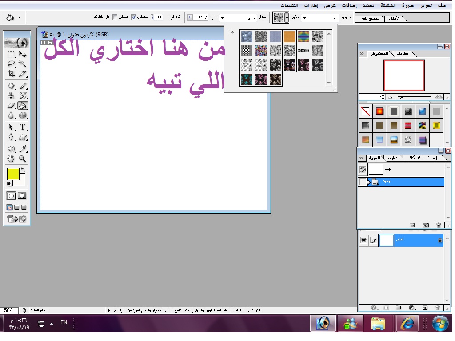This screenshot has width=455, height=341.
Task: Select the Hand tool
Action: tap(11, 159)
